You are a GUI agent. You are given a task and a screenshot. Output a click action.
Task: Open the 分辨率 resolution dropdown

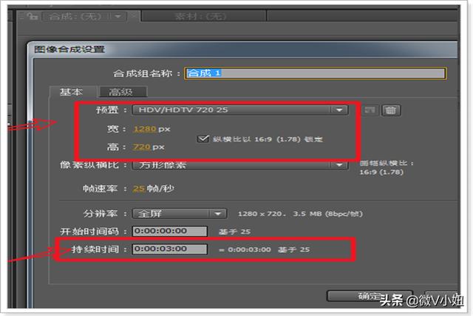[x=179, y=214]
